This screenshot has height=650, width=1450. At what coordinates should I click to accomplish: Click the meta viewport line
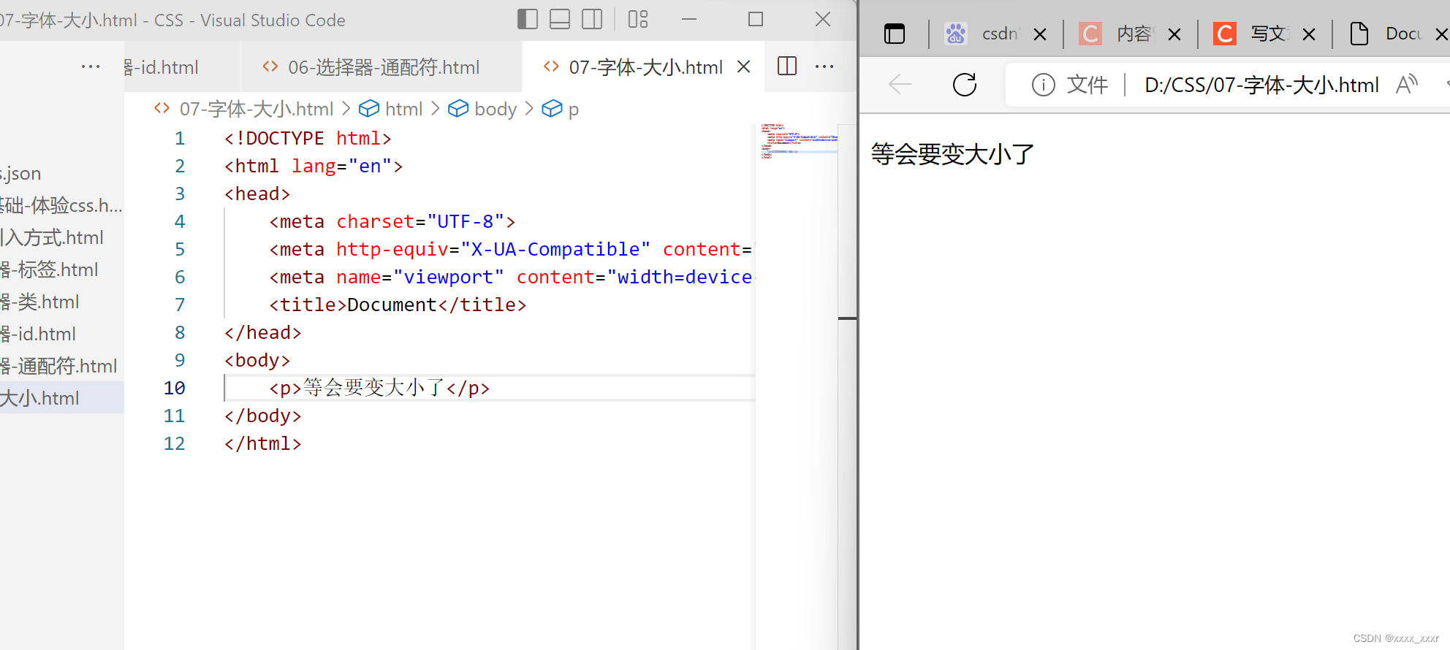pos(511,277)
